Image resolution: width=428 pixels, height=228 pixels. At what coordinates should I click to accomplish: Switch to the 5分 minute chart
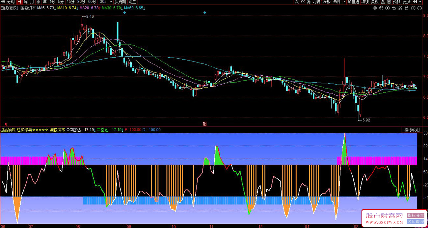pyautogui.click(x=61, y=2)
